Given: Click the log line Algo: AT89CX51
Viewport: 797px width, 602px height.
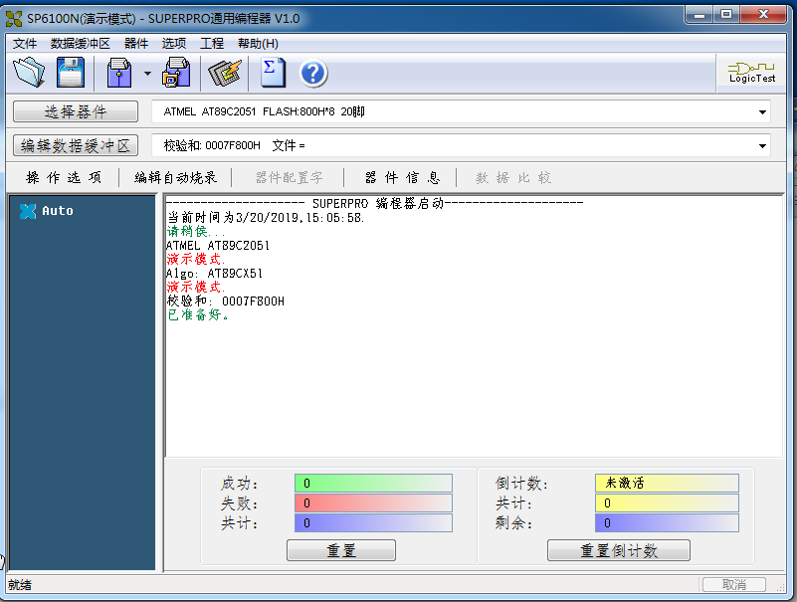Looking at the screenshot, I should 215,274.
